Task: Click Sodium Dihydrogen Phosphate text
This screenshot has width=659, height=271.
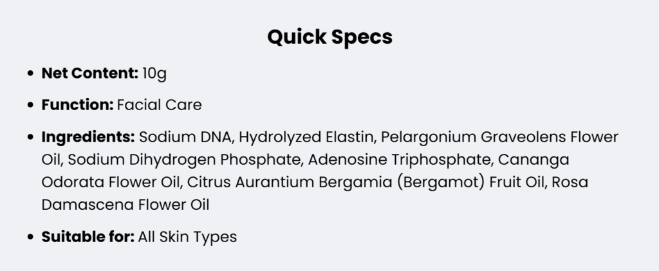Action: (184, 160)
